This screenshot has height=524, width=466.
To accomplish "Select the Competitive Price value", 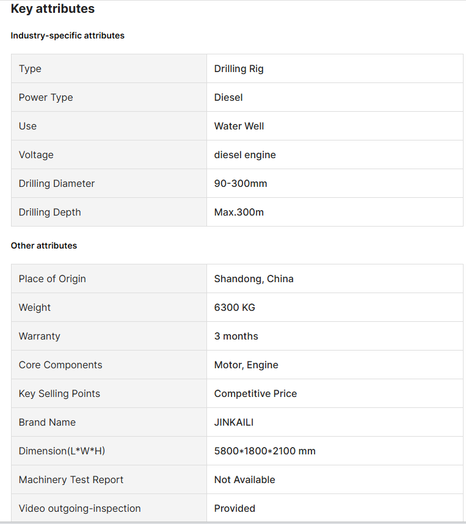I will click(255, 394).
